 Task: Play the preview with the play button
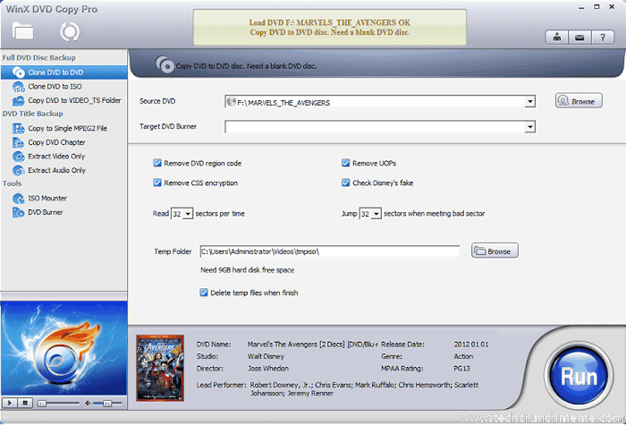10,403
